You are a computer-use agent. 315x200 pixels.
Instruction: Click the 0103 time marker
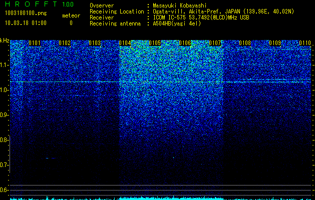[95, 43]
